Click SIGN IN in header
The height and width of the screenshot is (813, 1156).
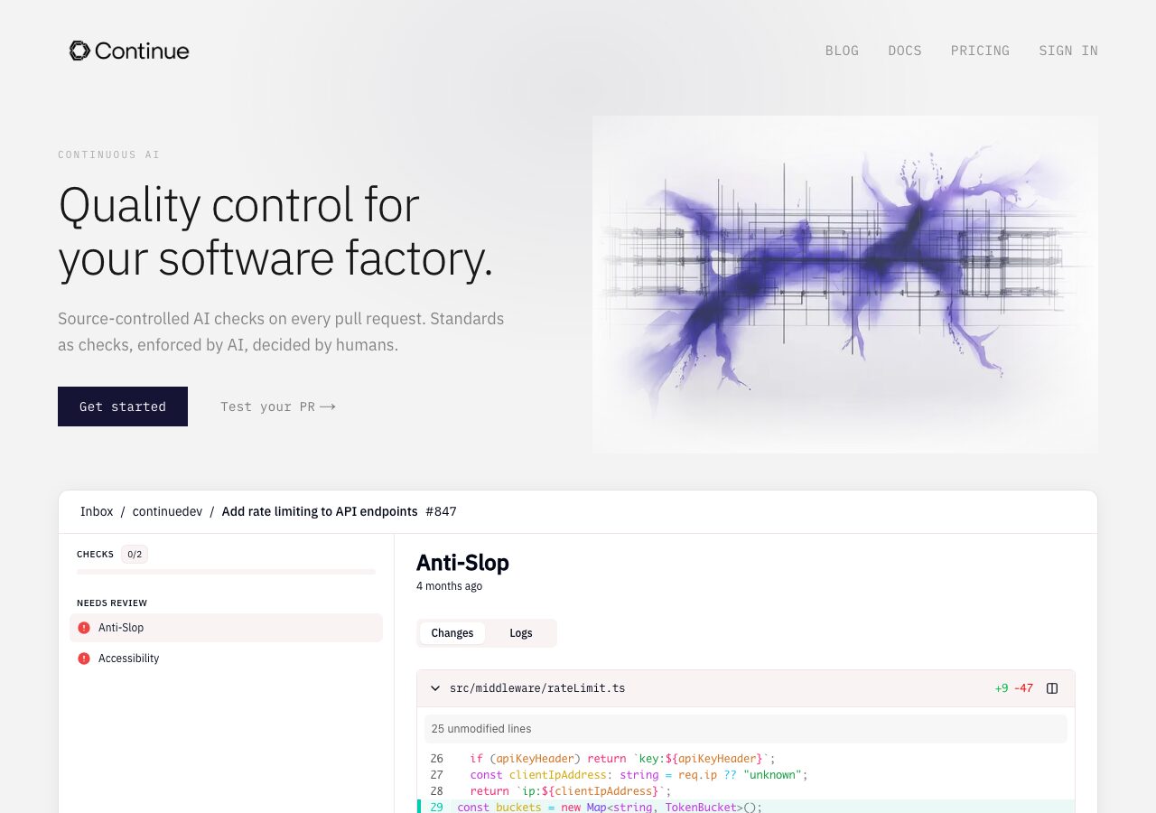pos(1068,51)
